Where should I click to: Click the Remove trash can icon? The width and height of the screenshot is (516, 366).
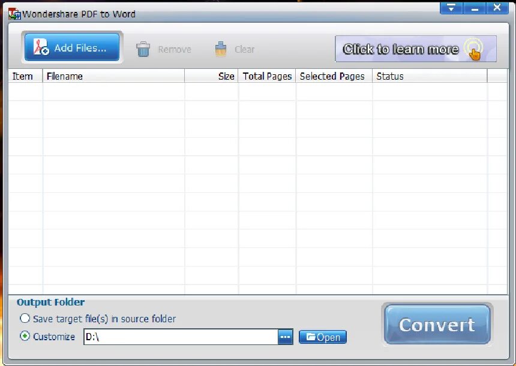(143, 49)
